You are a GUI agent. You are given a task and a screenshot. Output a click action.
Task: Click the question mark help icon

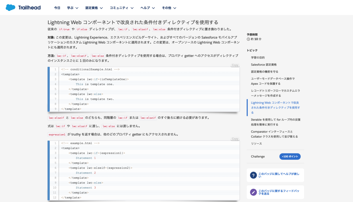(x=253, y=175)
